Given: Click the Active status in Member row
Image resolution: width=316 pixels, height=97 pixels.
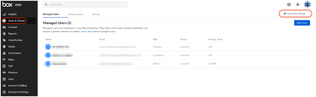Looking at the screenshot, I should [185, 47].
